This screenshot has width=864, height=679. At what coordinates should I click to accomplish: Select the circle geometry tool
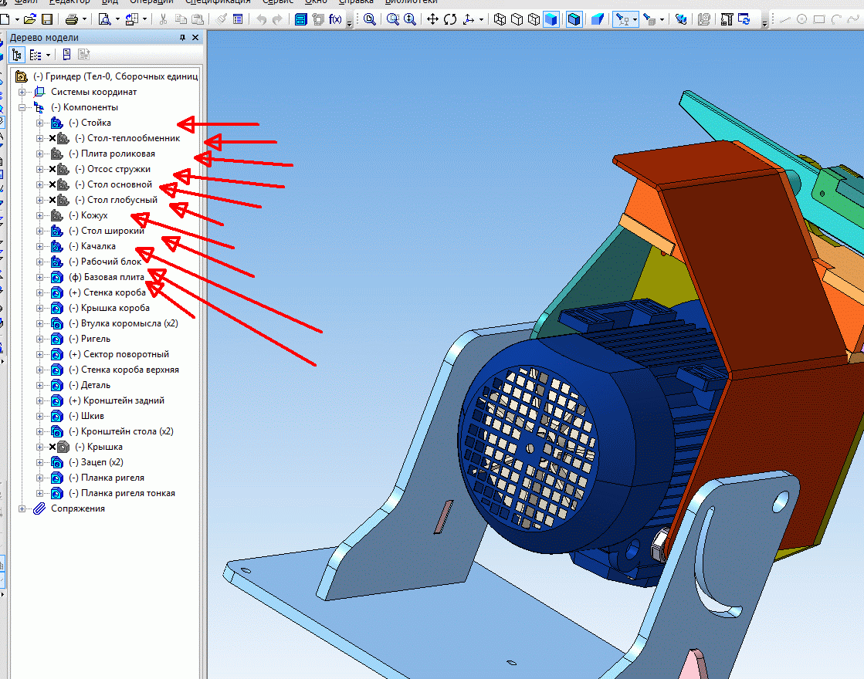pos(801,19)
